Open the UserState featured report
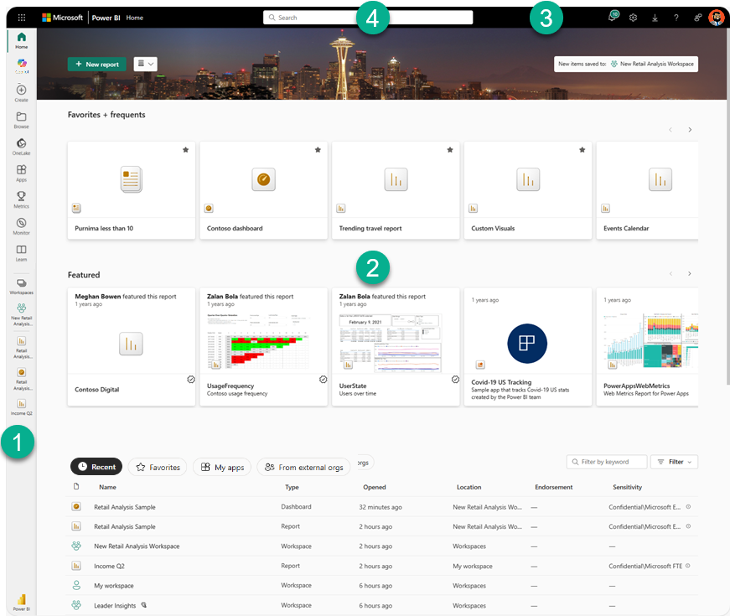This screenshot has width=730, height=616. click(x=396, y=347)
